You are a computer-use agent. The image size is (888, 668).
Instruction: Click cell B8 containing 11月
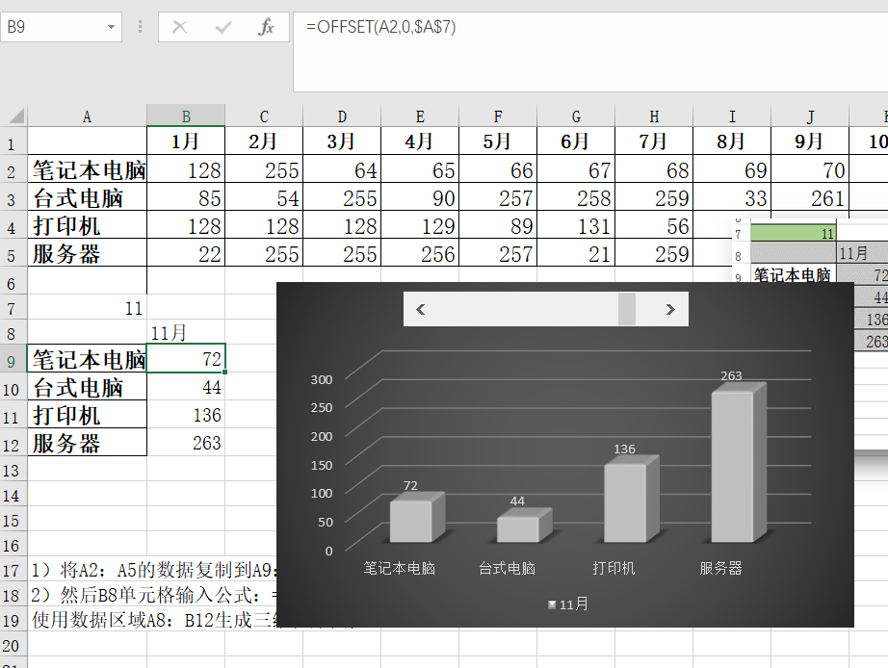coord(186,332)
